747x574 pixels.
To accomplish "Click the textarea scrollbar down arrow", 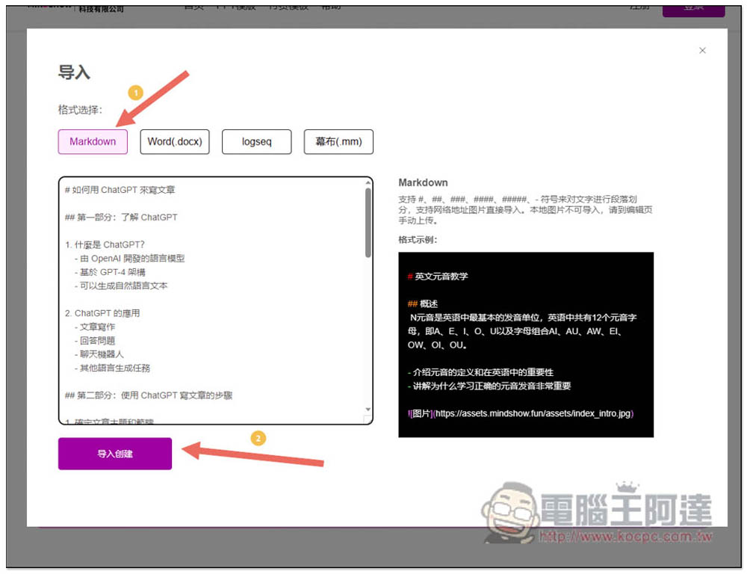I will [368, 409].
